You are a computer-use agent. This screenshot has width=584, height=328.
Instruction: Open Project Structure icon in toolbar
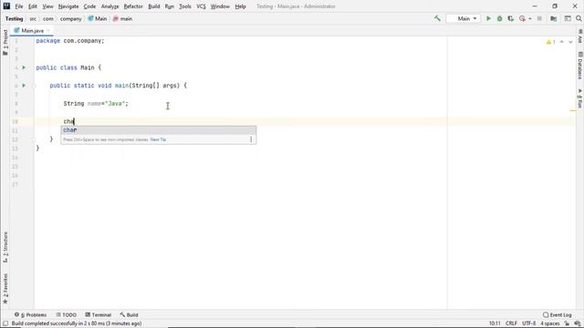[x=554, y=18]
